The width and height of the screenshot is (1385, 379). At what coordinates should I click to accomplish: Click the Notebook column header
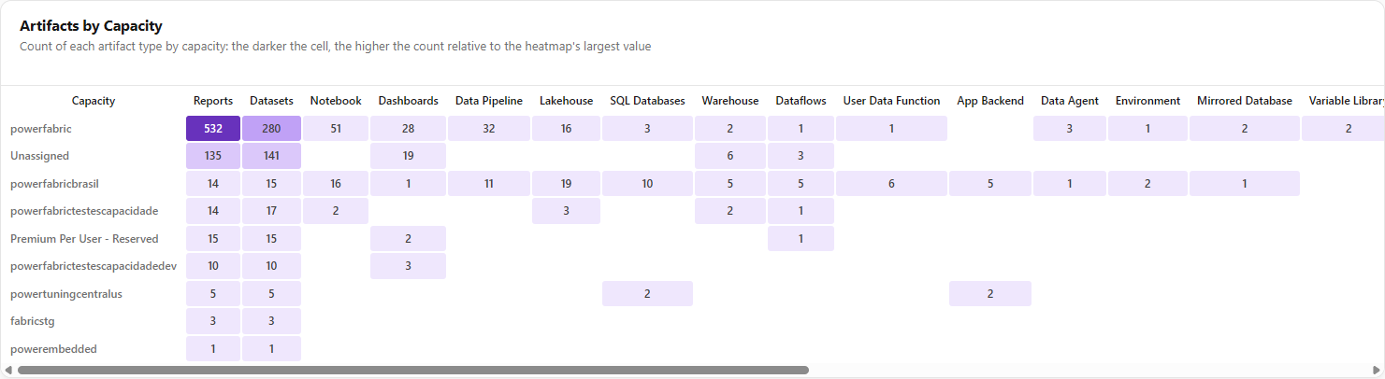point(336,101)
